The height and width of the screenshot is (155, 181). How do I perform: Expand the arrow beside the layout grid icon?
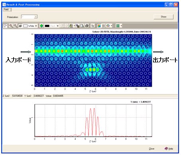121,26
